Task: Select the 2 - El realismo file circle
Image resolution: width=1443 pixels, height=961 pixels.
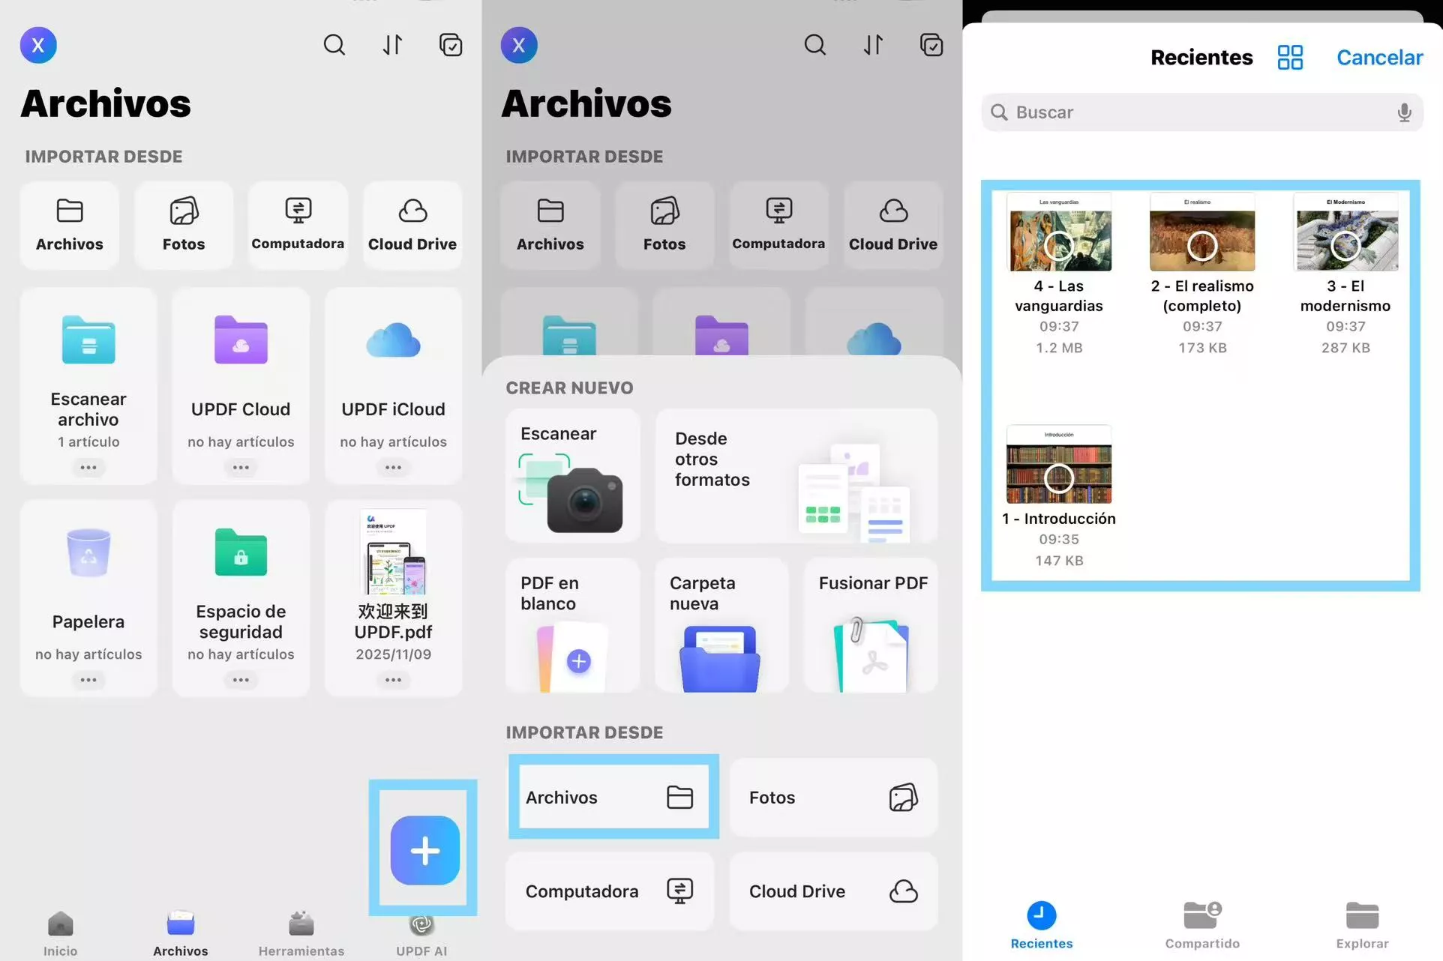Action: 1202,245
